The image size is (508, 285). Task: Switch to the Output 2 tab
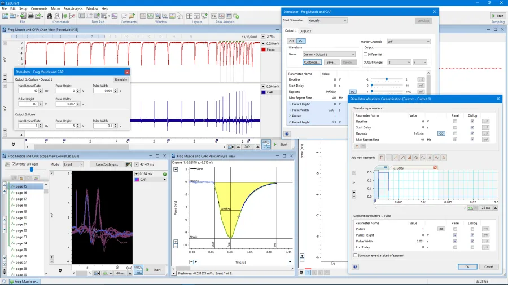click(x=305, y=31)
